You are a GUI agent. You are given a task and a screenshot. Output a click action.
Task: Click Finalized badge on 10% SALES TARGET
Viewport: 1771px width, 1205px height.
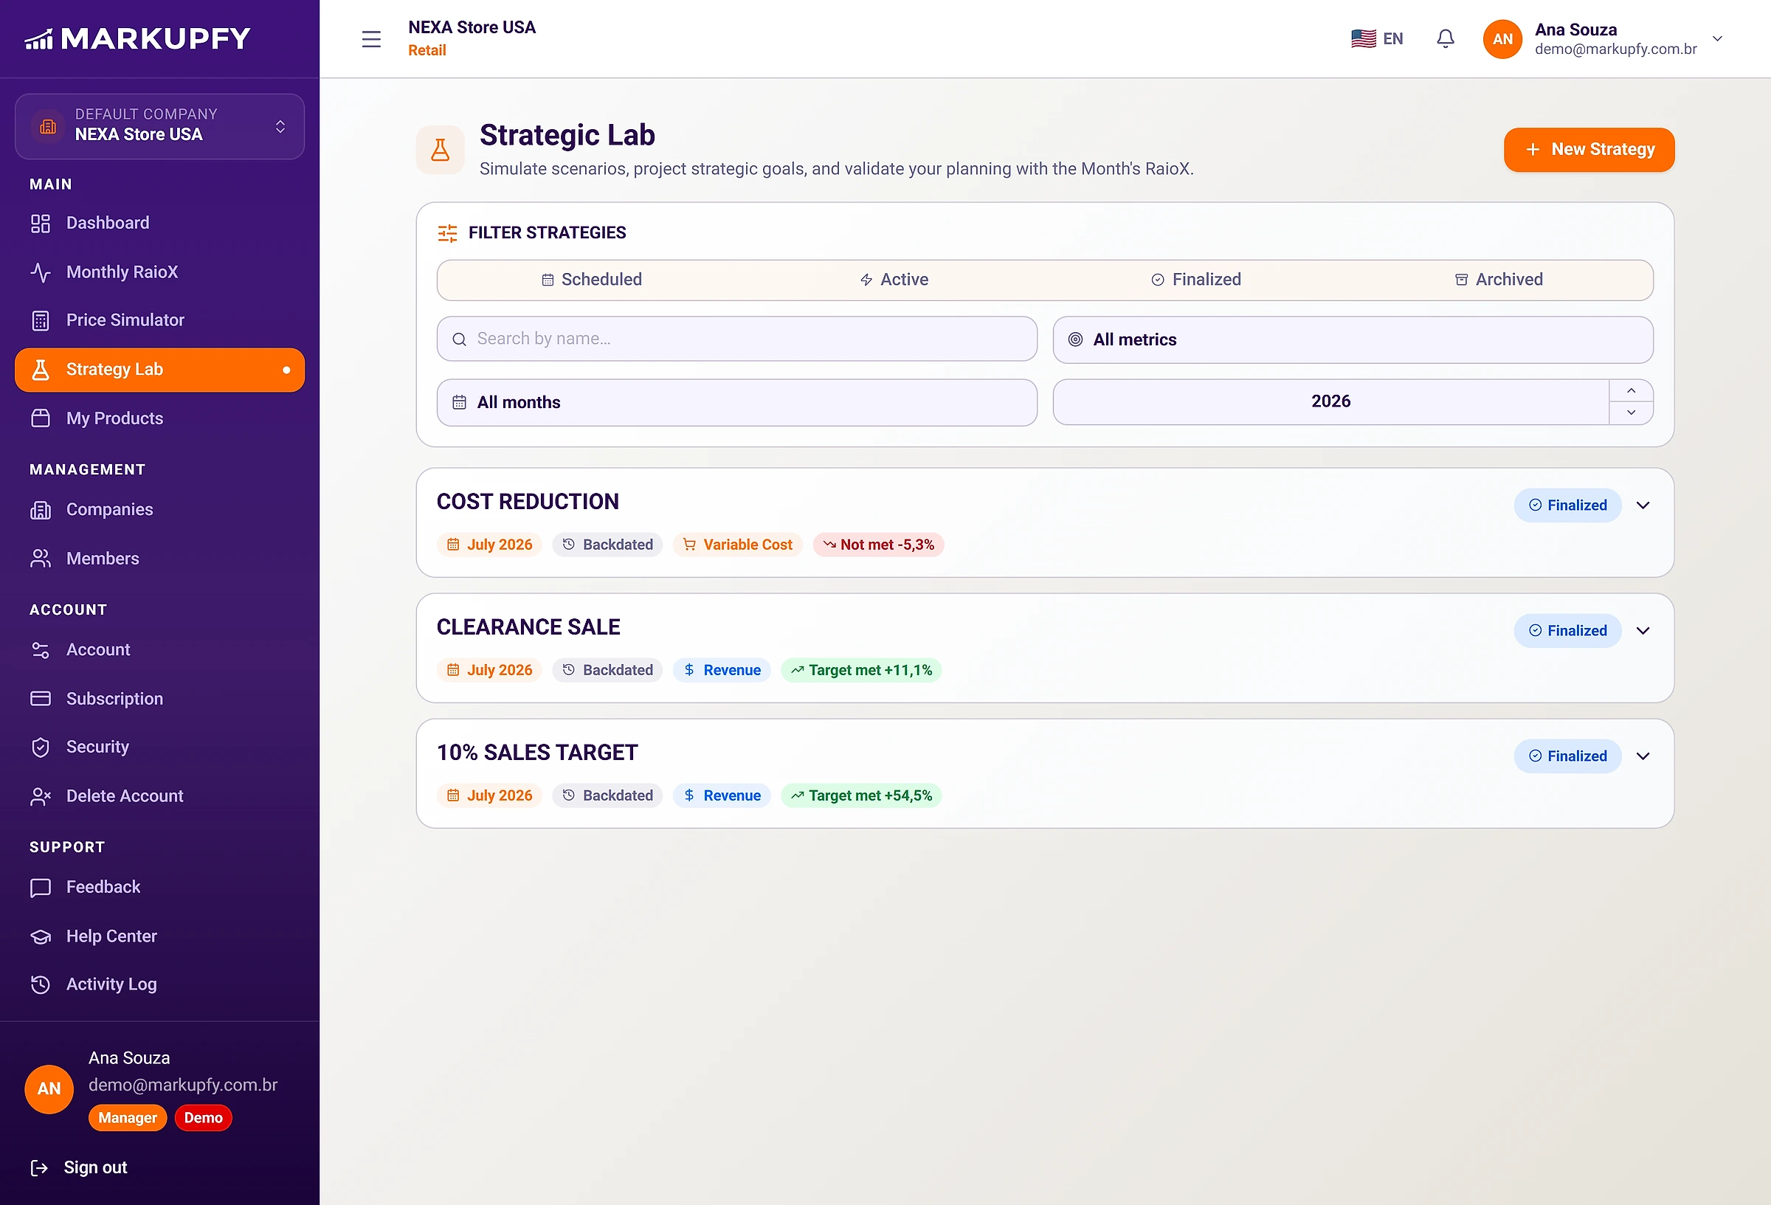coord(1567,756)
